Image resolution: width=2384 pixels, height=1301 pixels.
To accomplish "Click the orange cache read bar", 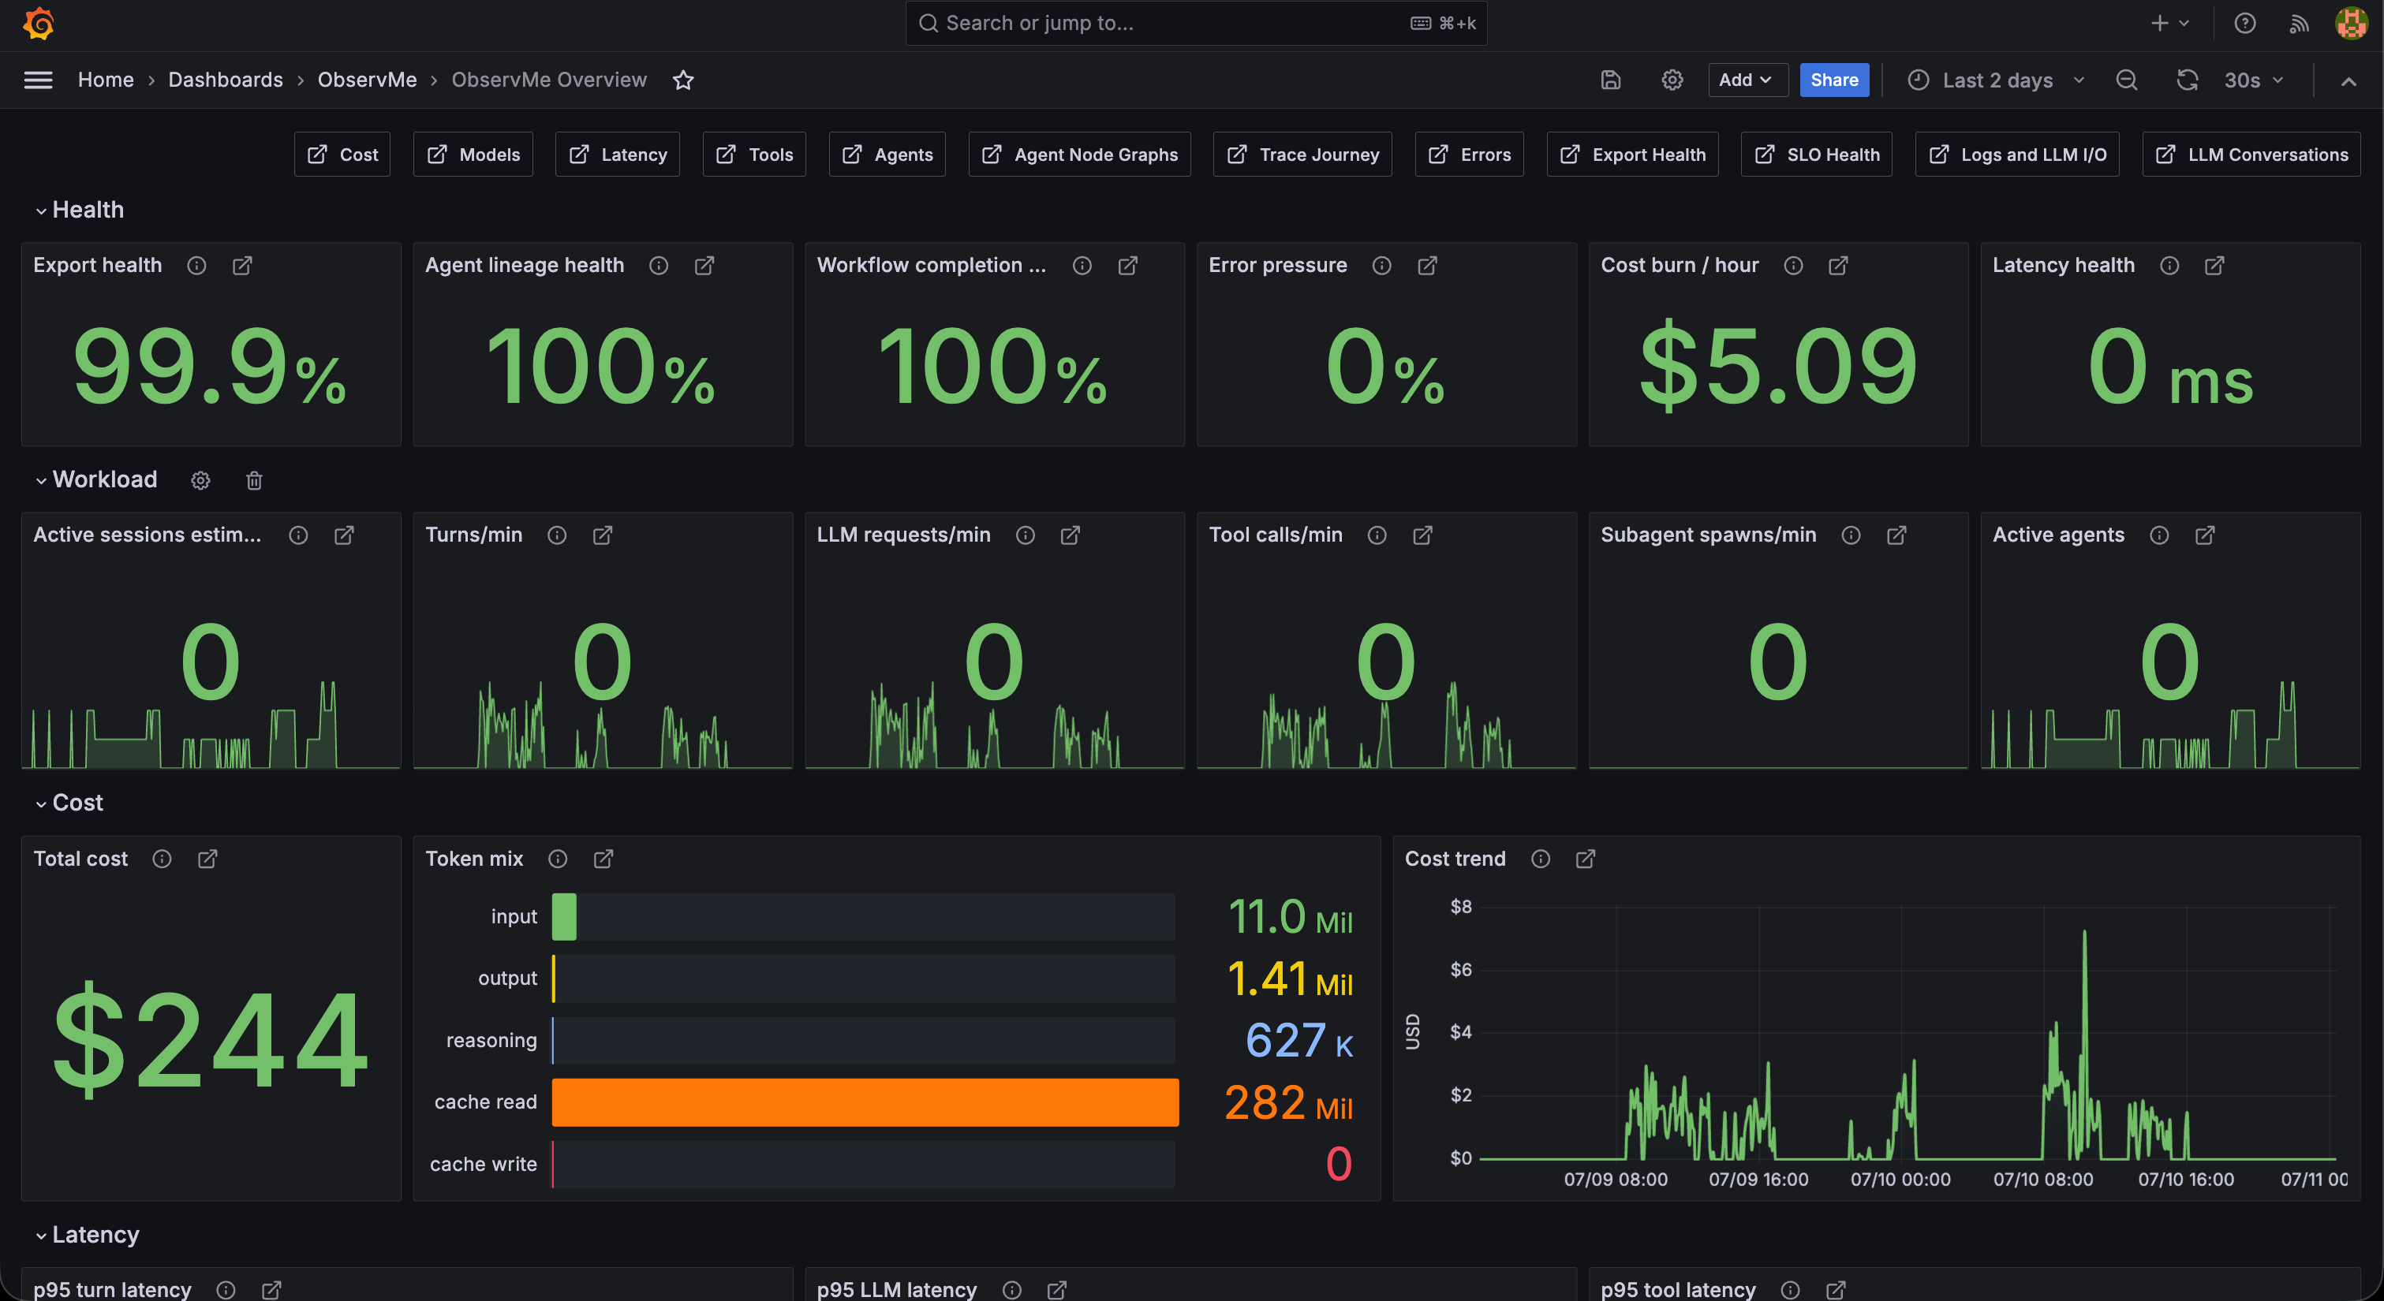I will tap(865, 1102).
